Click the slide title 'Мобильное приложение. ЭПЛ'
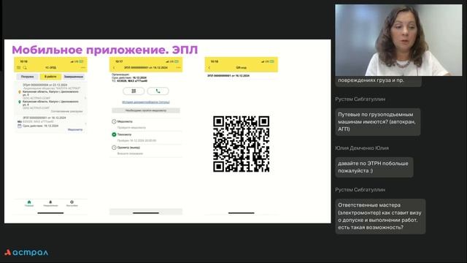 click(x=105, y=50)
